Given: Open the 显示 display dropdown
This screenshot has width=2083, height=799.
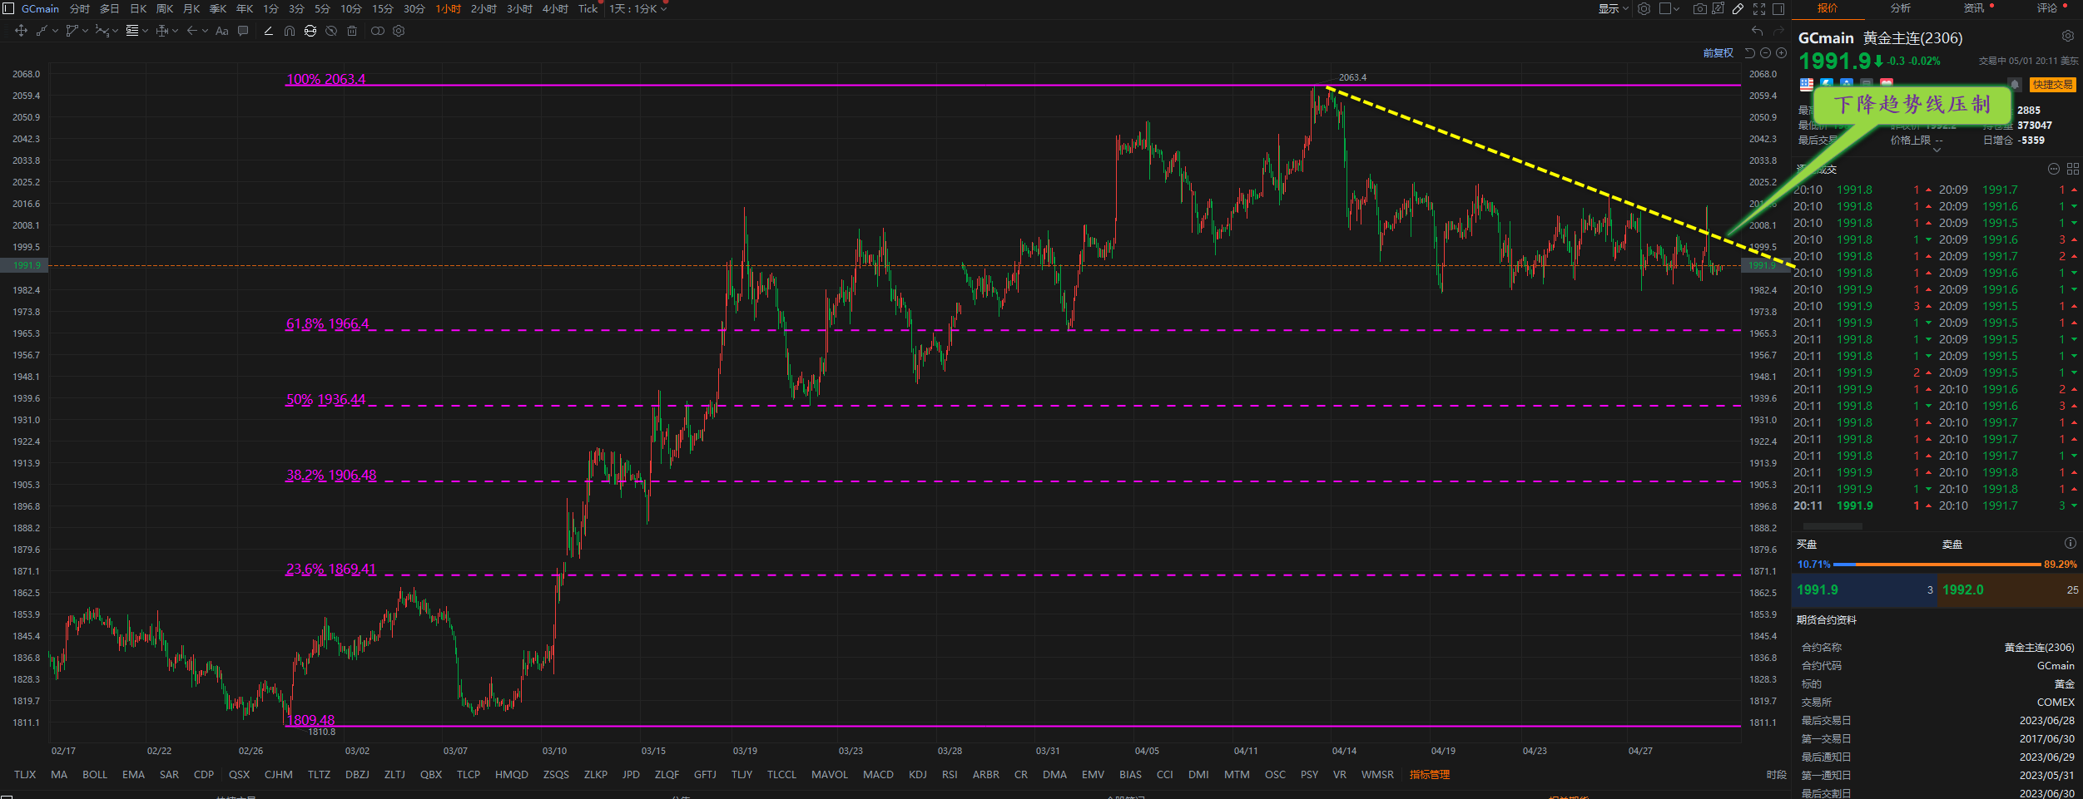Looking at the screenshot, I should [x=1614, y=9].
